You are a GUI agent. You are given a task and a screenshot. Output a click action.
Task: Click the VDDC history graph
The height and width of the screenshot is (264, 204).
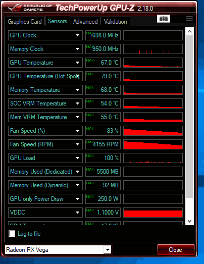click(x=153, y=213)
